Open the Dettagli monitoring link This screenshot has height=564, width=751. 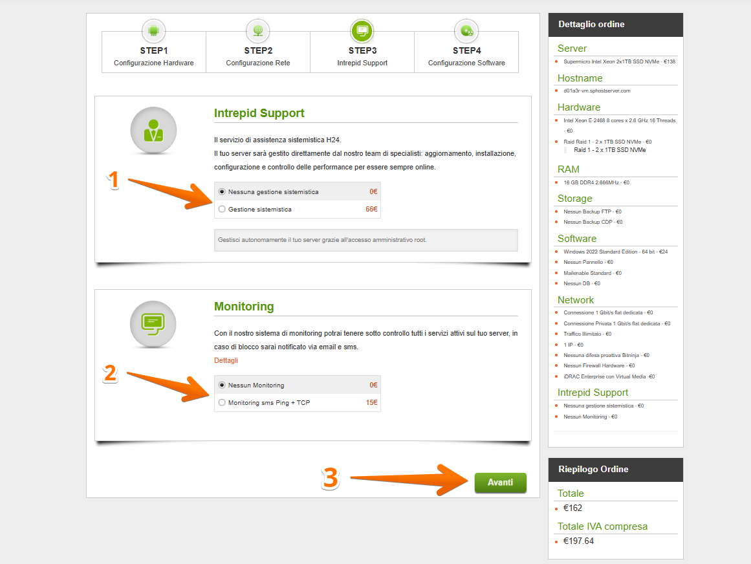pos(226,360)
